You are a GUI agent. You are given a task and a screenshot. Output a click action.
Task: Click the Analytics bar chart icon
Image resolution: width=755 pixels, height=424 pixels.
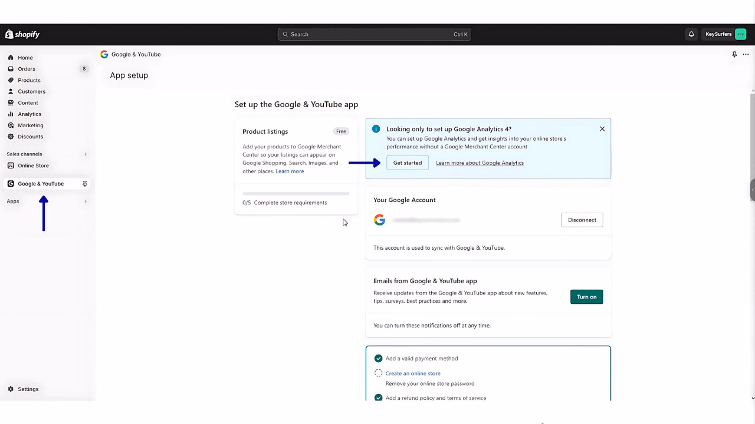click(x=11, y=114)
